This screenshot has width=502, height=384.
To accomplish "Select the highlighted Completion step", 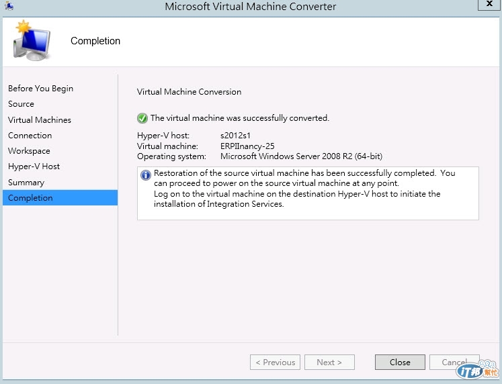I will tap(60, 197).
